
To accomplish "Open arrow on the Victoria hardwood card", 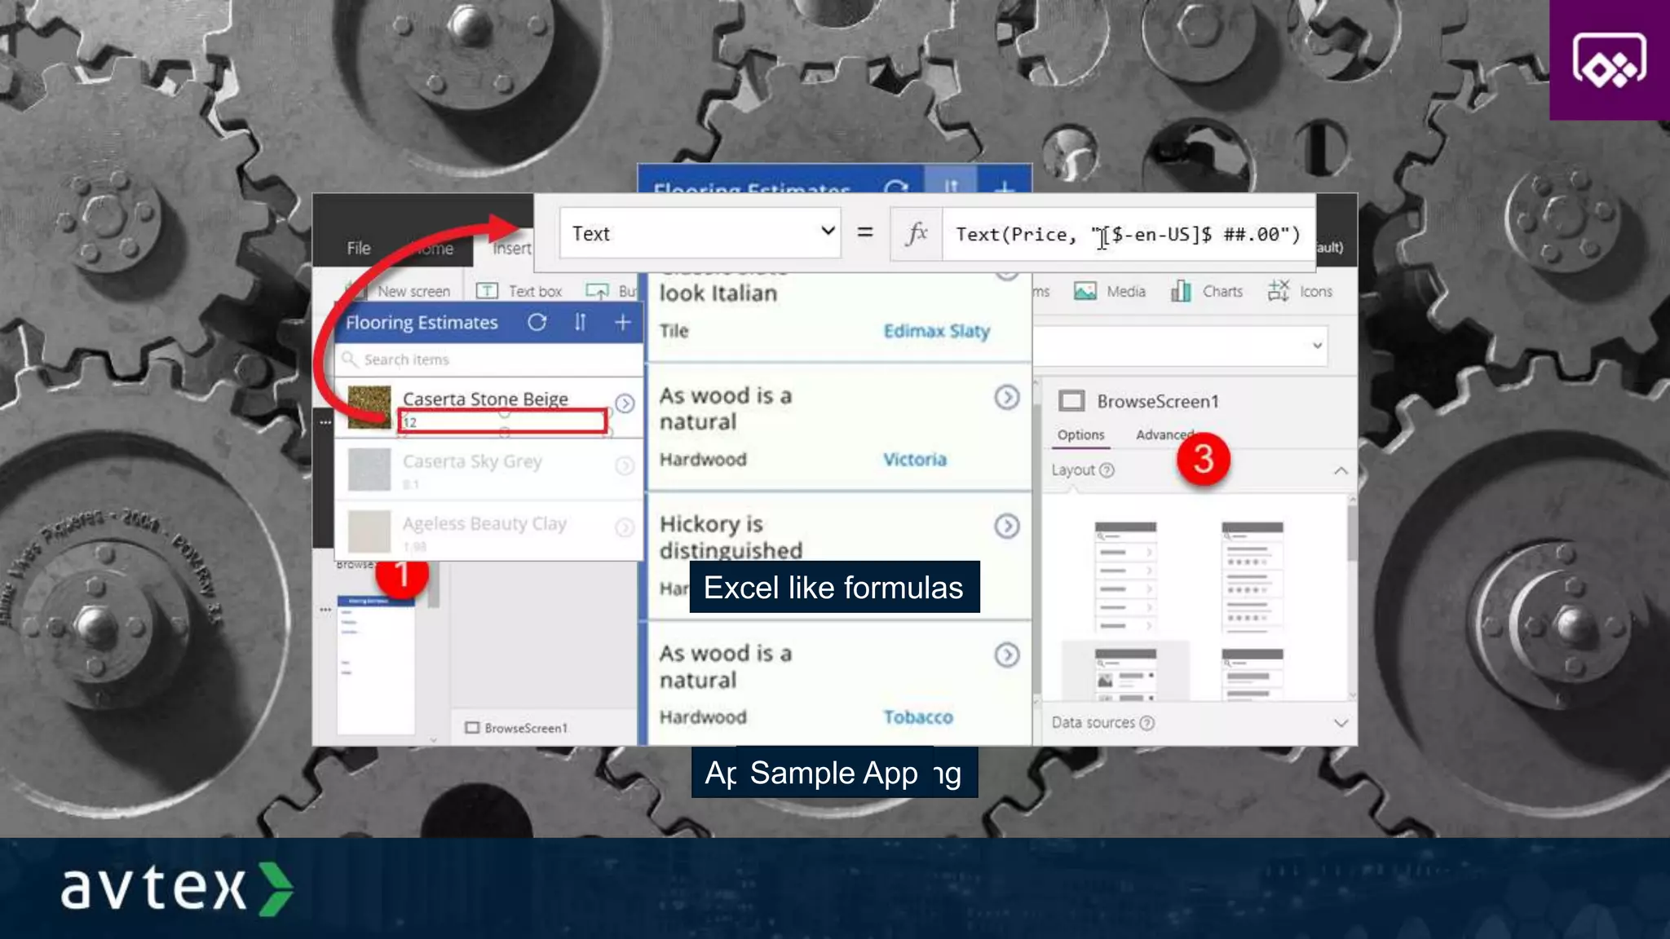I will (x=1007, y=398).
